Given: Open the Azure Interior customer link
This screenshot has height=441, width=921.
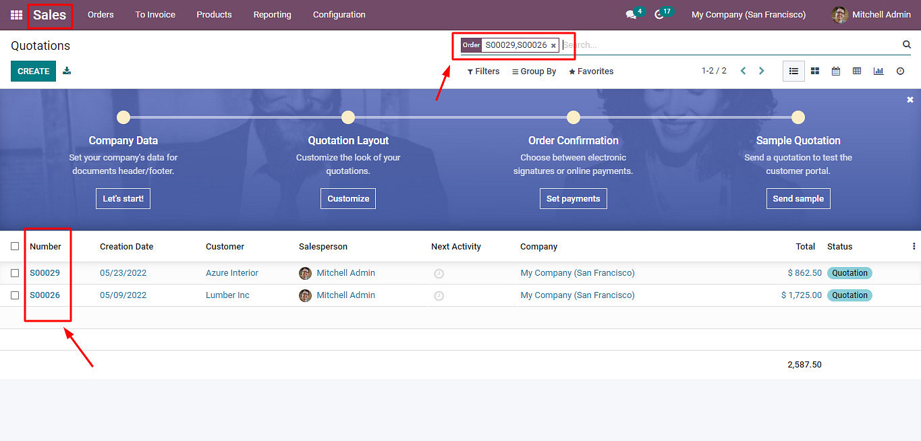Looking at the screenshot, I should click(232, 273).
